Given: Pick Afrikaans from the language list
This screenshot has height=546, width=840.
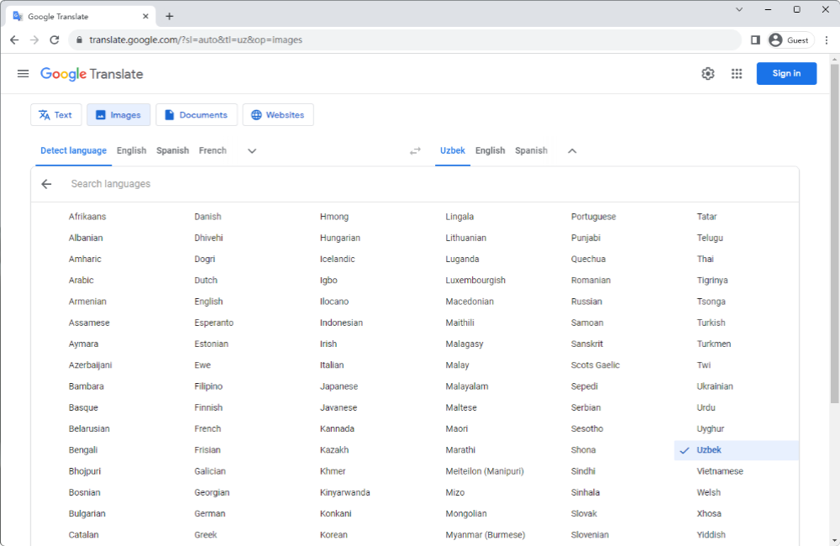Looking at the screenshot, I should click(x=87, y=217).
